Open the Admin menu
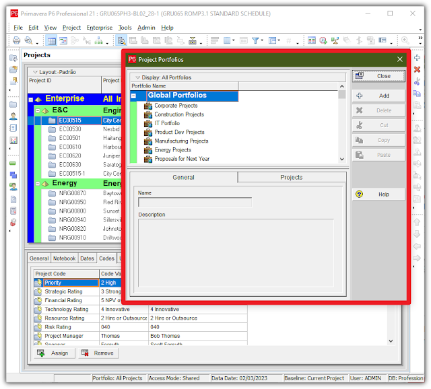The image size is (431, 389). click(146, 28)
